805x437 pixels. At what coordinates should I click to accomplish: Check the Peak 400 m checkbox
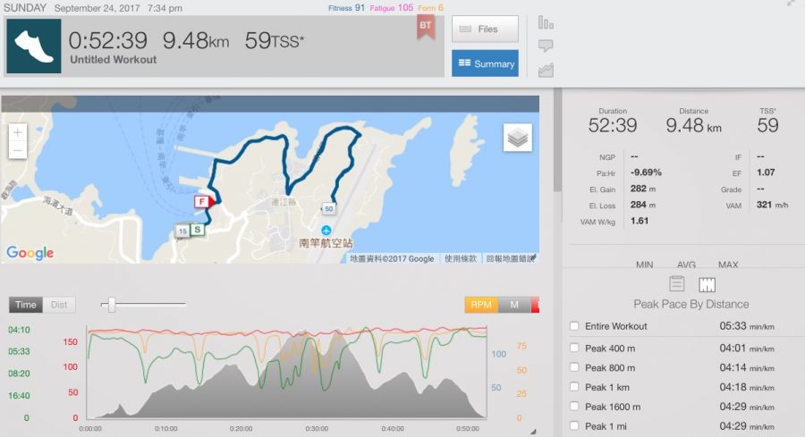(574, 348)
